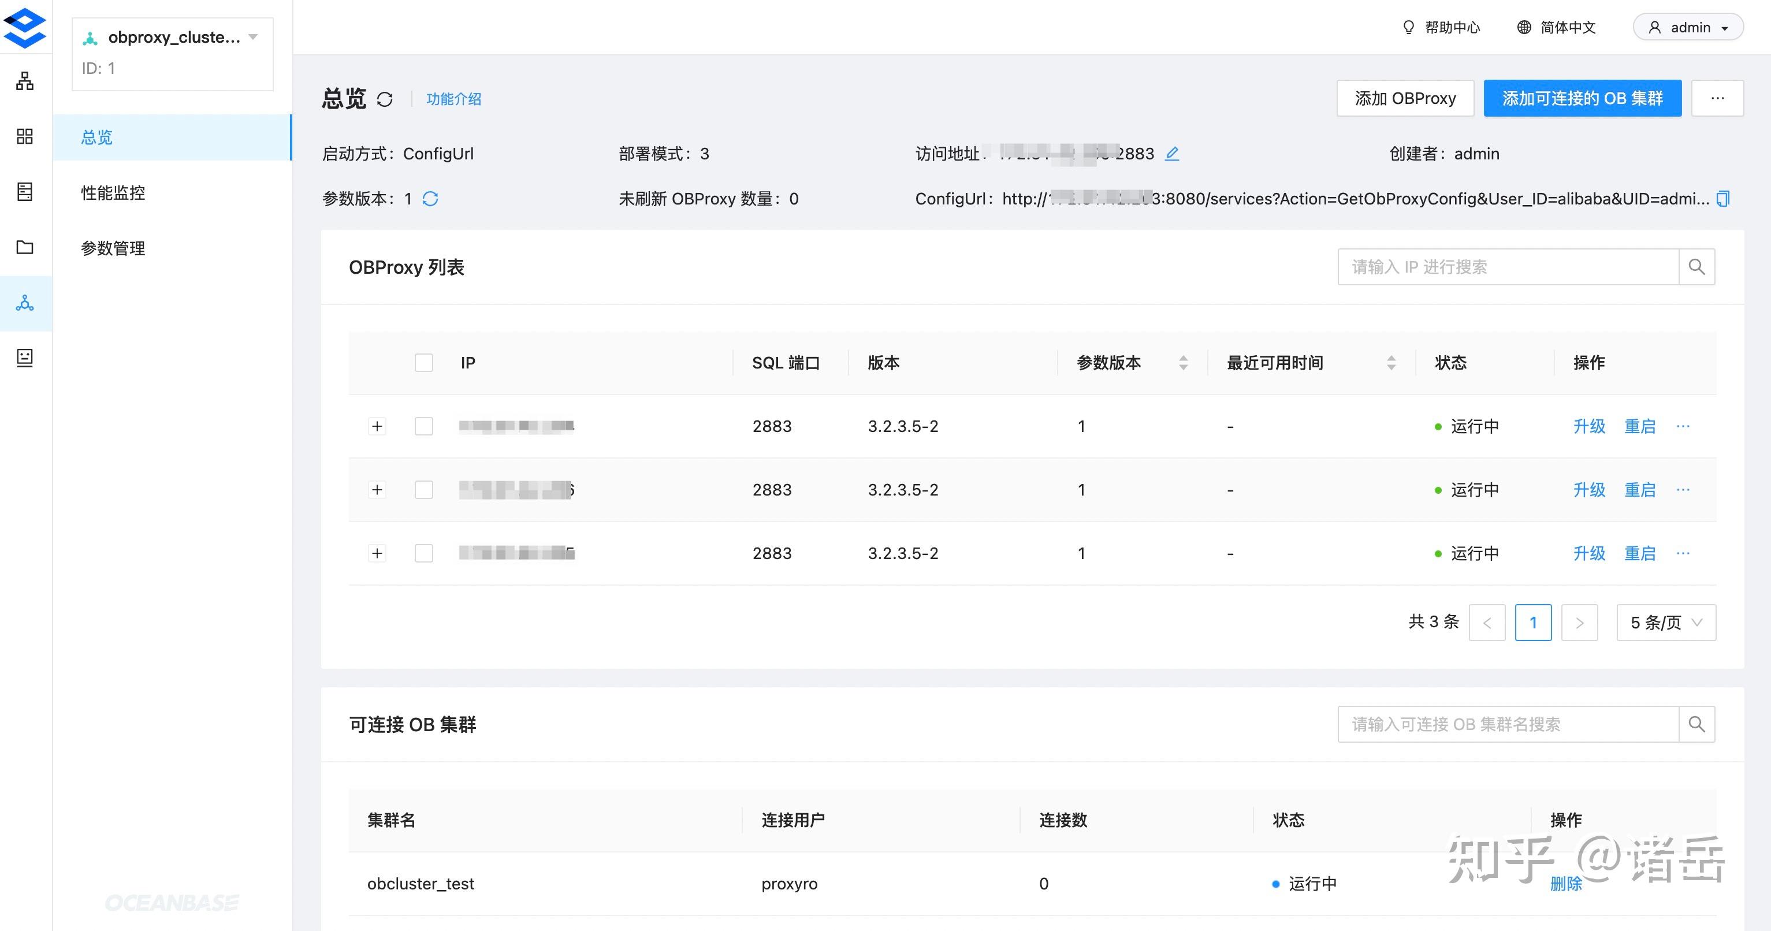Open the cluster topology sidebar icon
Image resolution: width=1771 pixels, height=931 pixels.
(x=25, y=81)
